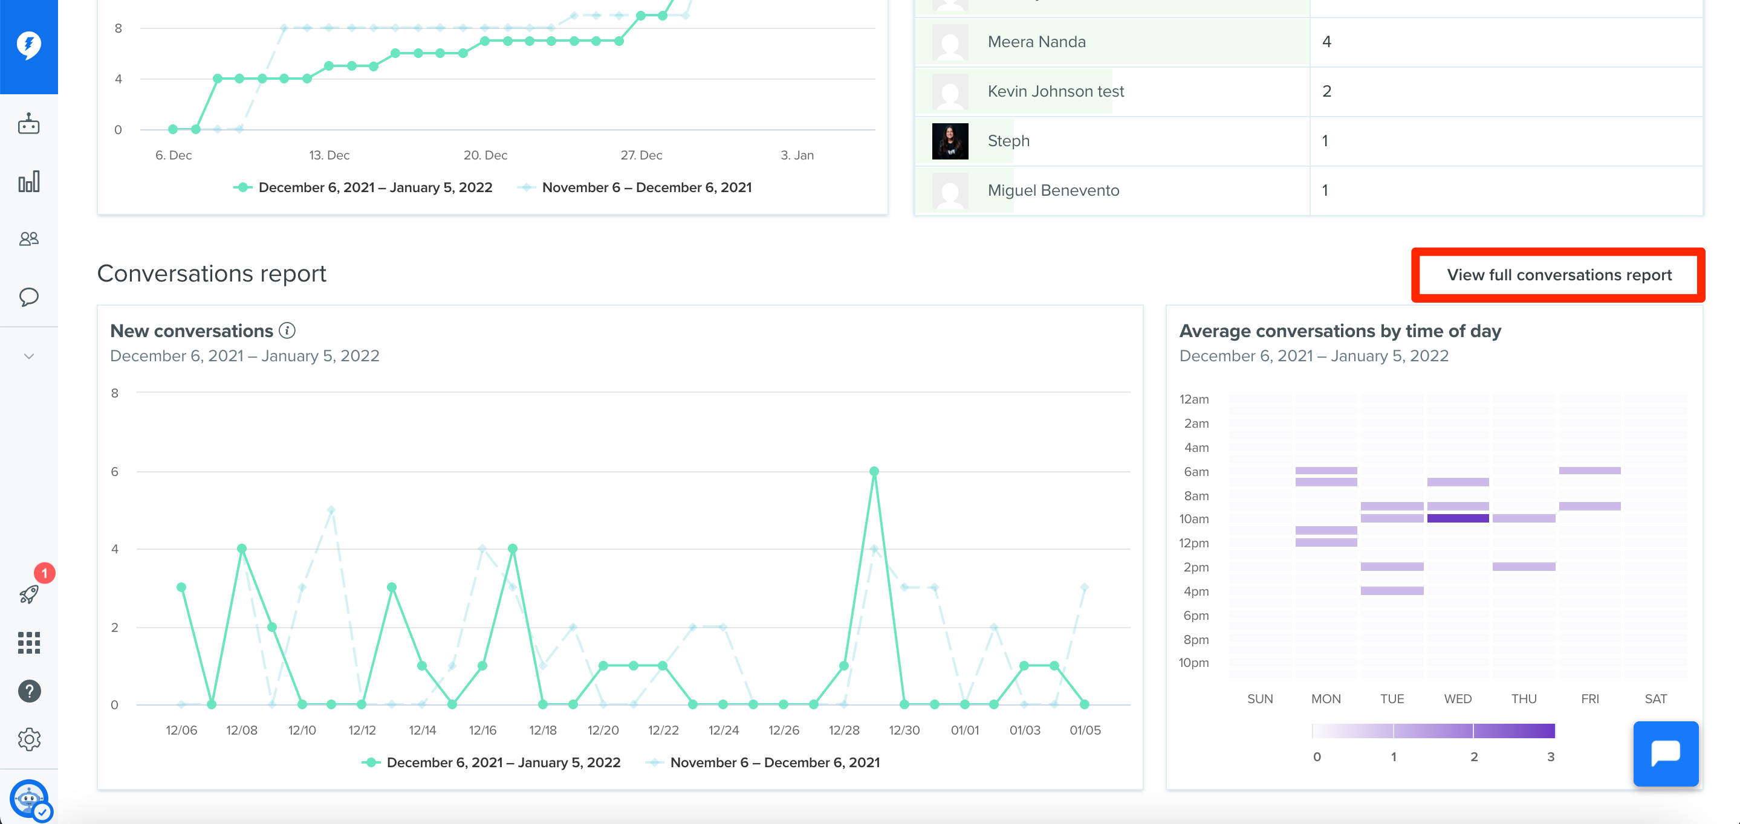
Task: Click the dark purple Wednesday 10am heatmap cell
Action: pos(1458,518)
